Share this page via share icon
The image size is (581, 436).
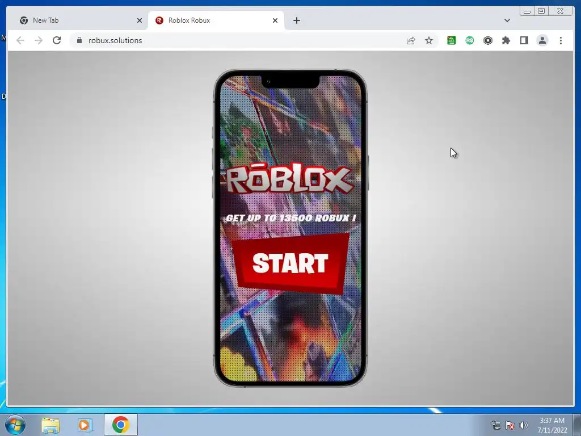411,40
